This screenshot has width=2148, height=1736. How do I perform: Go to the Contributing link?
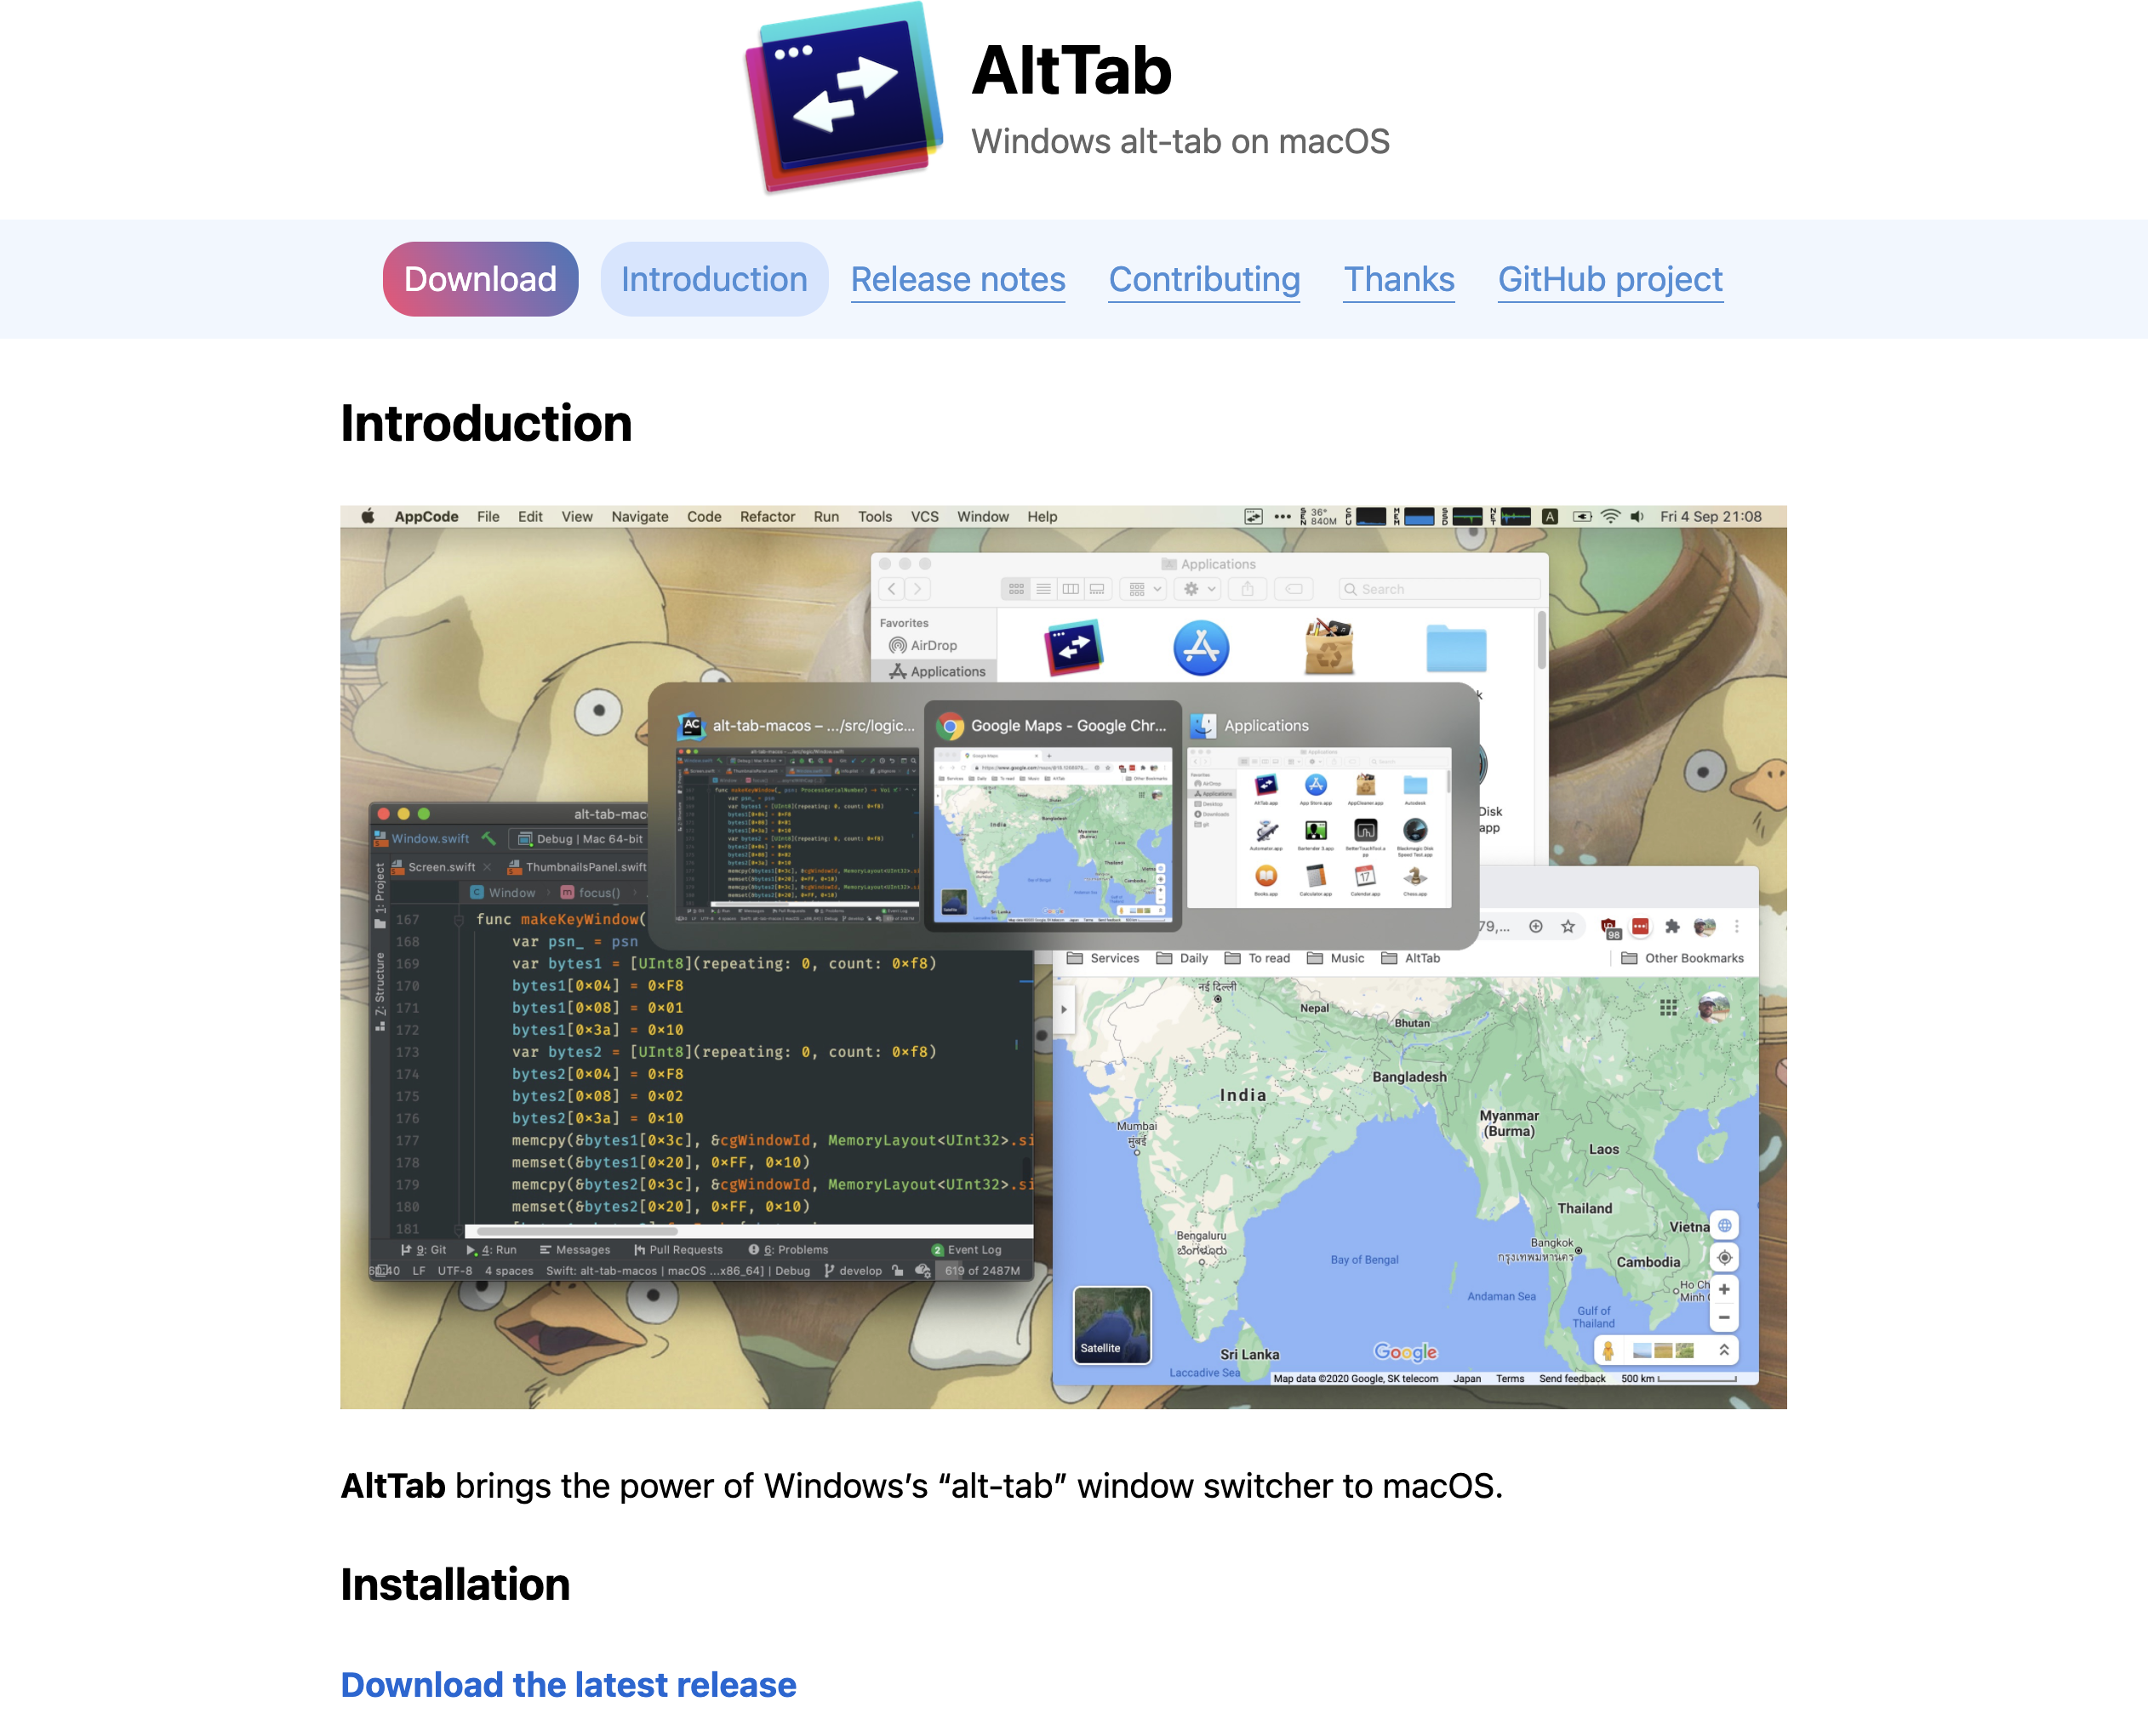tap(1203, 279)
